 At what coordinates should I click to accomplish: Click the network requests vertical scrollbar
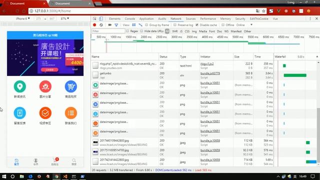click(x=318, y=134)
